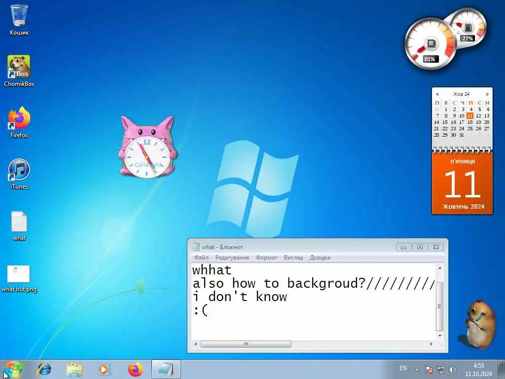Open the Windows Start button
The width and height of the screenshot is (505, 379).
click(x=12, y=369)
